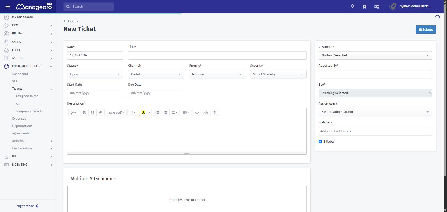Screen dimensions: 447x212
Task: Open the sans-serif font family dropdown
Action: point(116,113)
